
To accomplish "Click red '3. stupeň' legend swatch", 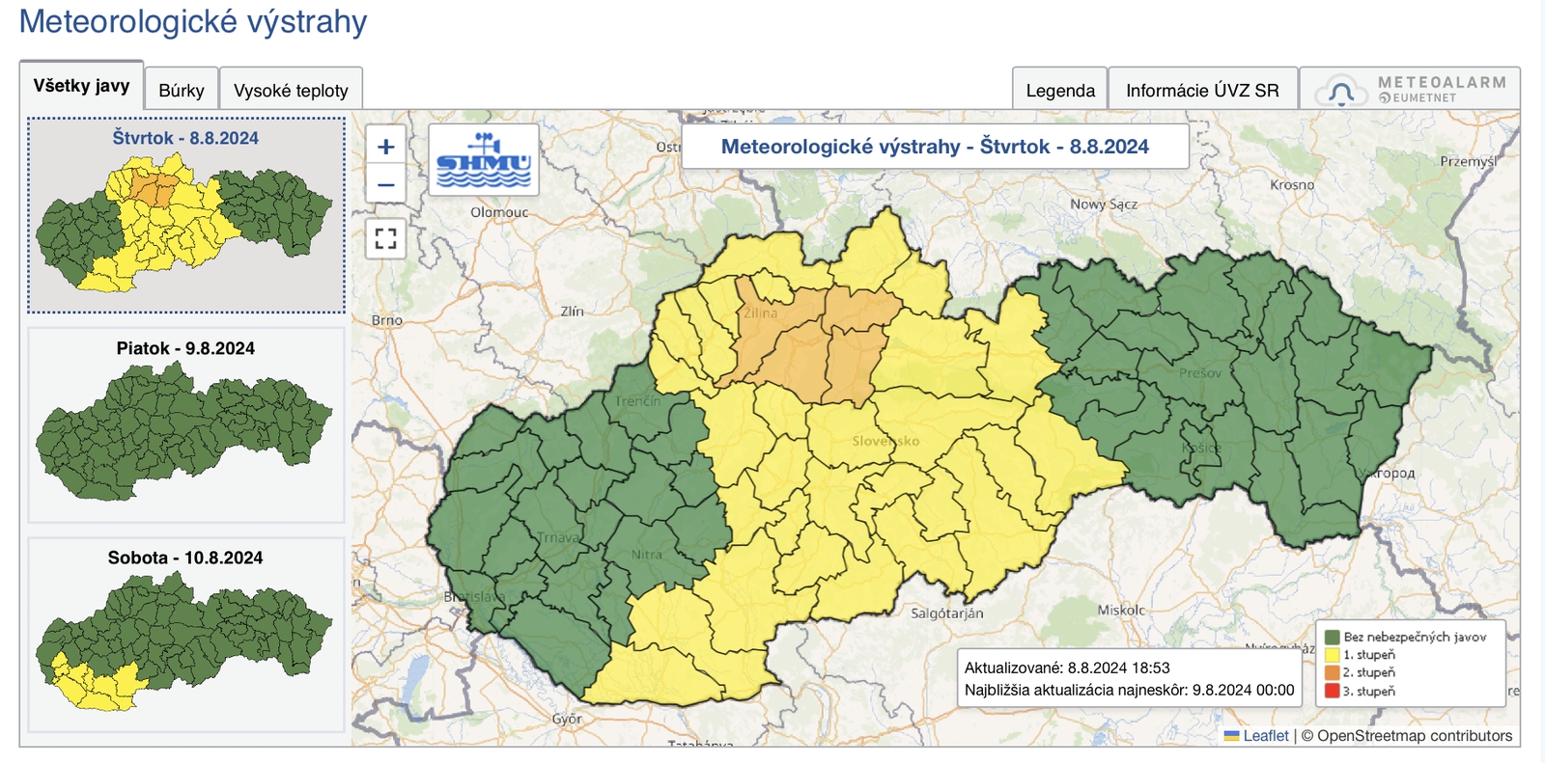I will click(x=1333, y=691).
